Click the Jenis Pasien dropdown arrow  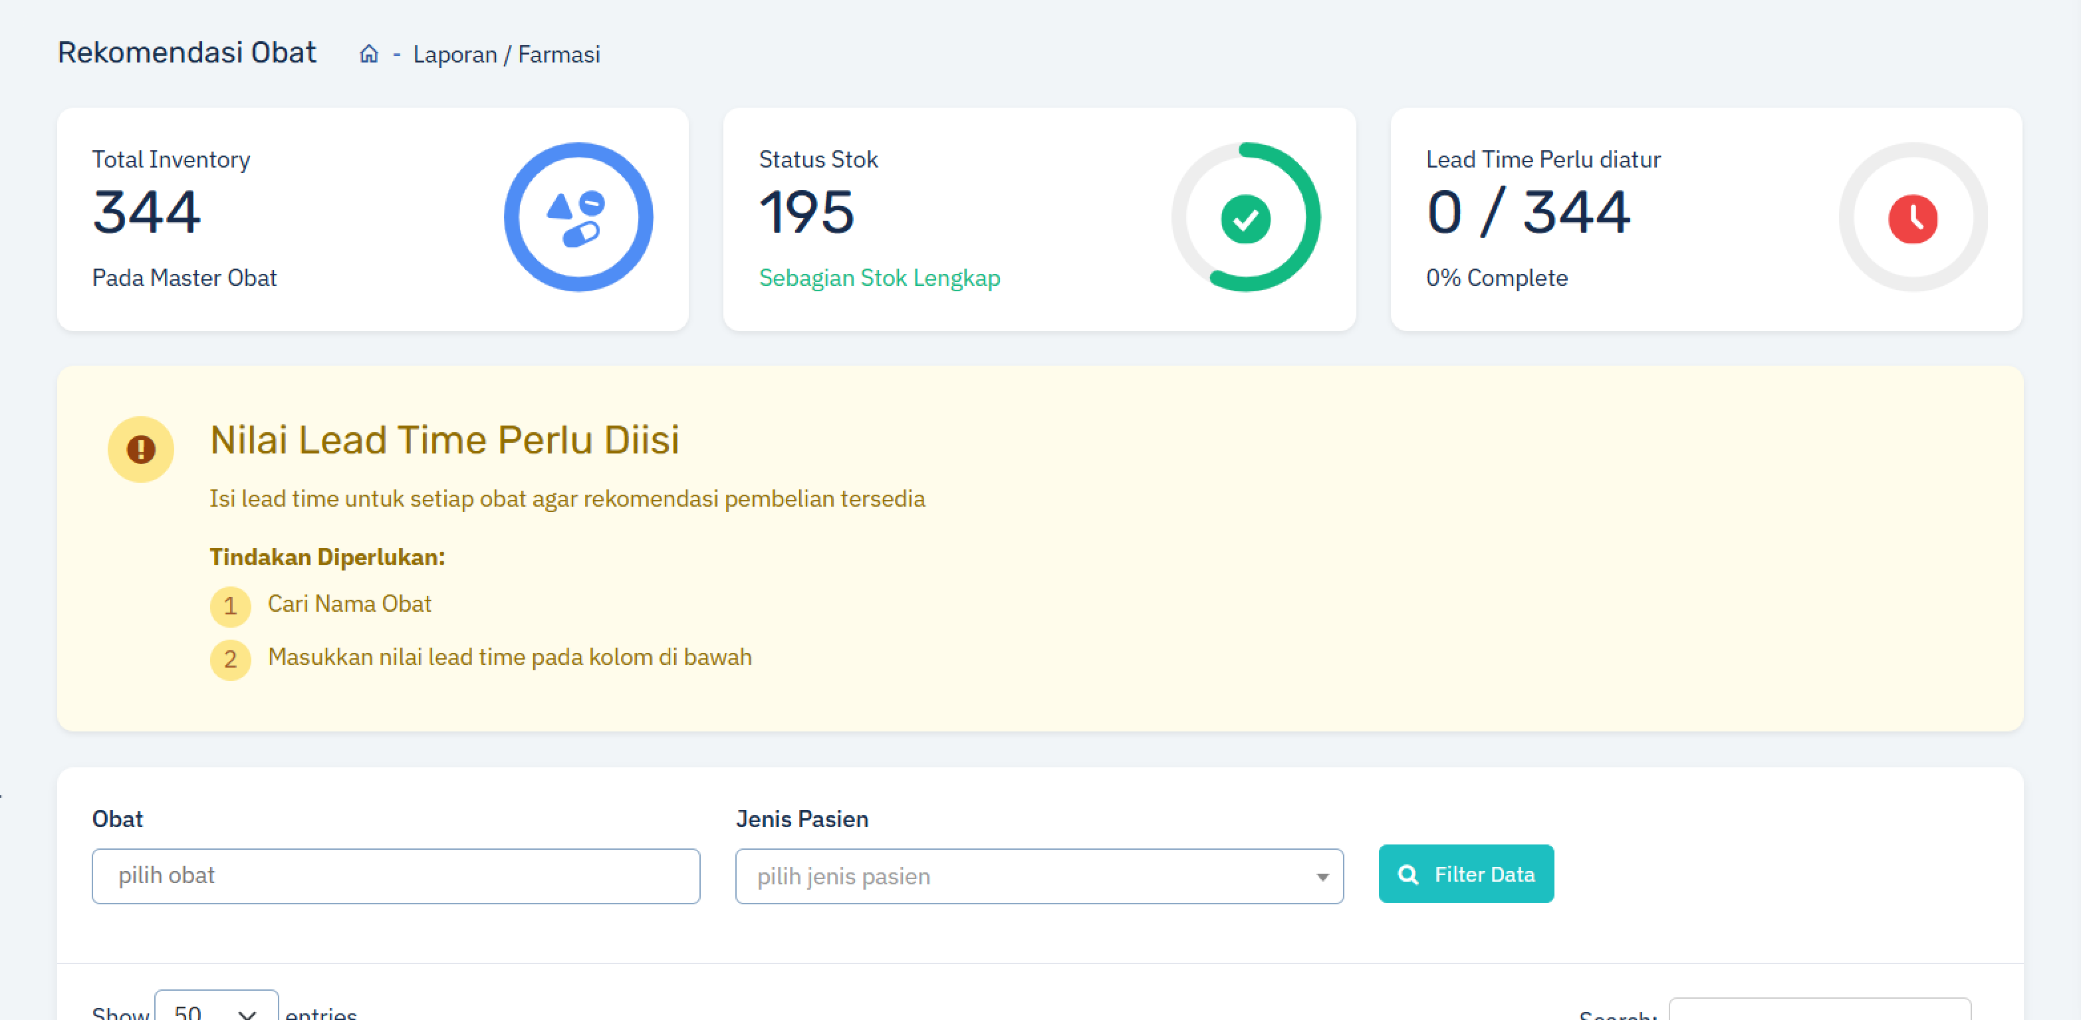tap(1322, 877)
